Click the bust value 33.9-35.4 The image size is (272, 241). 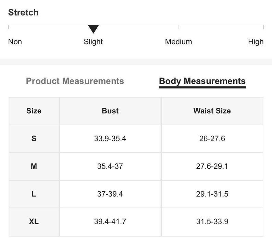tap(110, 139)
